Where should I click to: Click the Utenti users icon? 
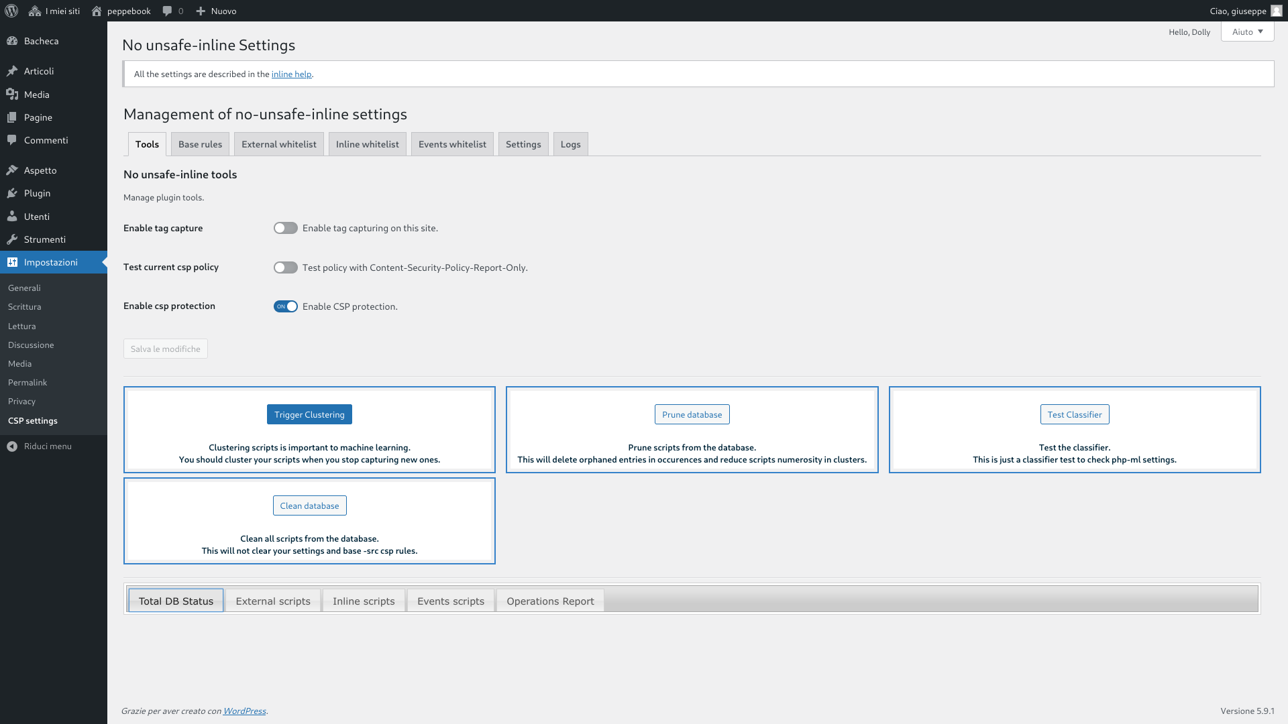(x=12, y=216)
